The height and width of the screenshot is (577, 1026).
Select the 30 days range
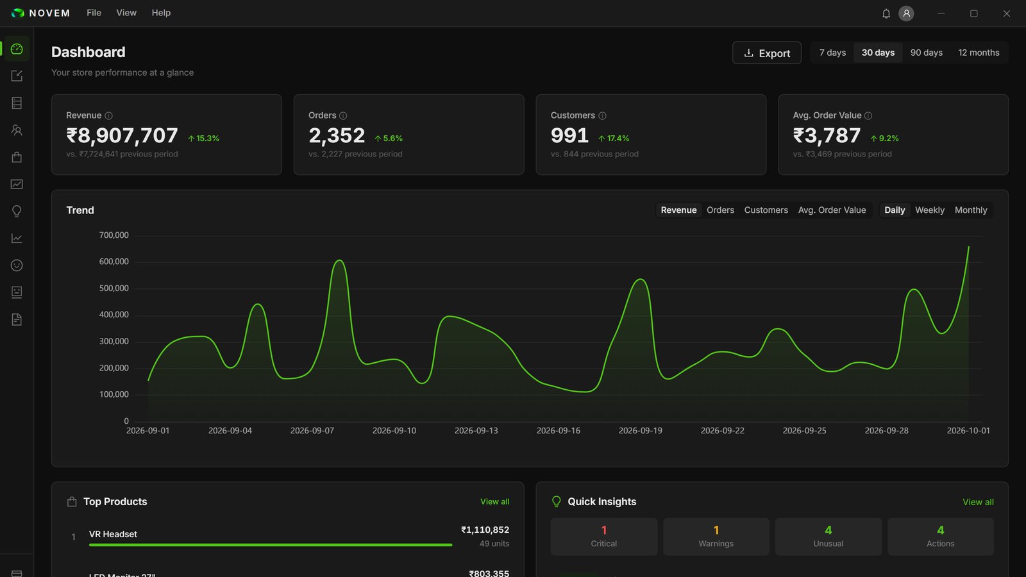pos(878,53)
